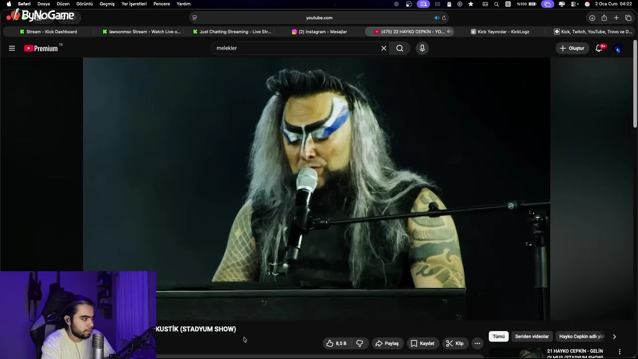Open page settings icon in address bar

194,18
